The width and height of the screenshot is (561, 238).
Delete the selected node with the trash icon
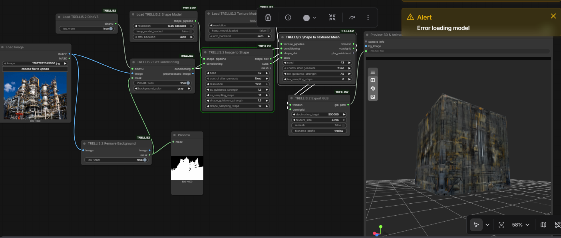268,18
